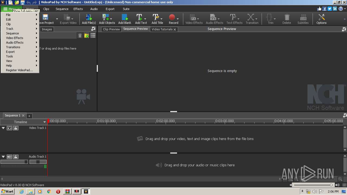Click the Add Text icon
Screen dimensions: 347x195
click(139, 17)
